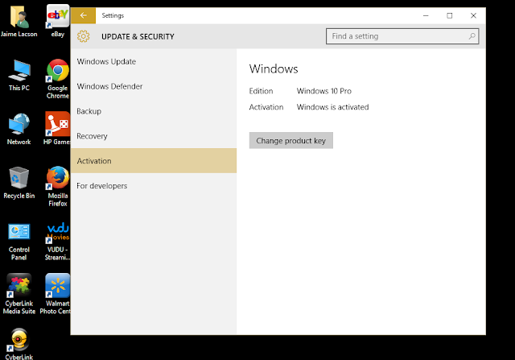Open the Windows Defender section
This screenshot has height=360, width=515.
tap(154, 86)
